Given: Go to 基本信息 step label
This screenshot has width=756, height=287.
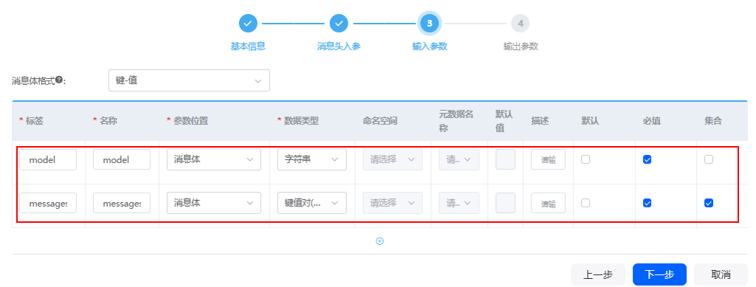Looking at the screenshot, I should 248,46.
